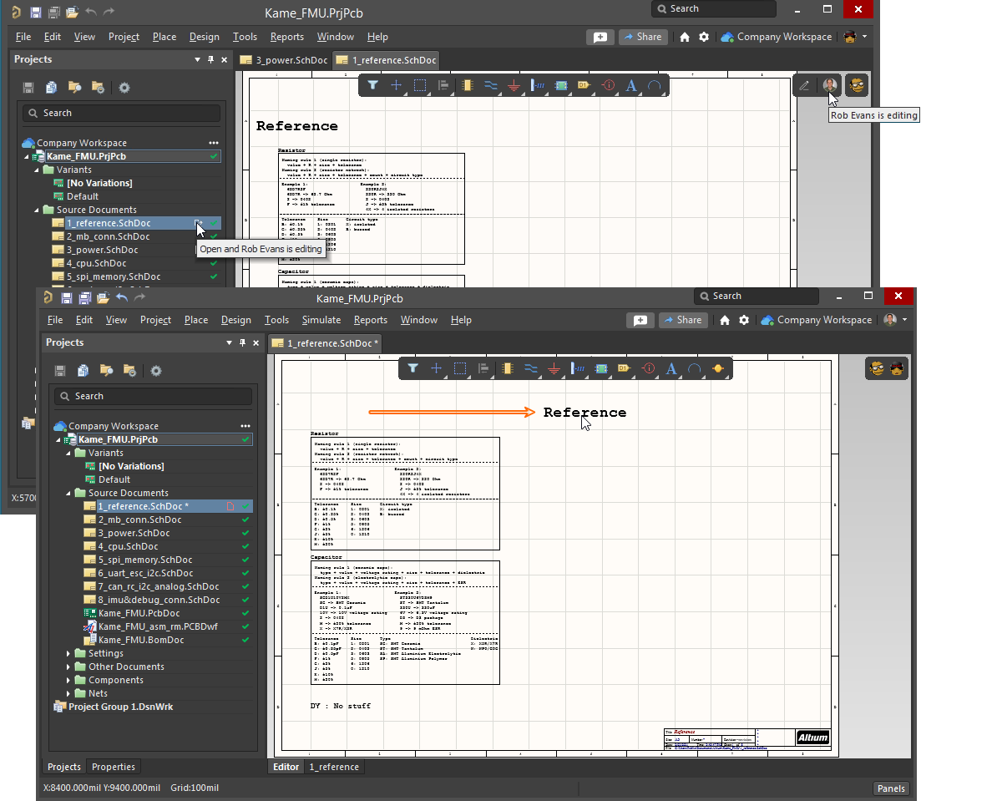Open the front window's Projects panel dropdown arrow

click(x=230, y=342)
